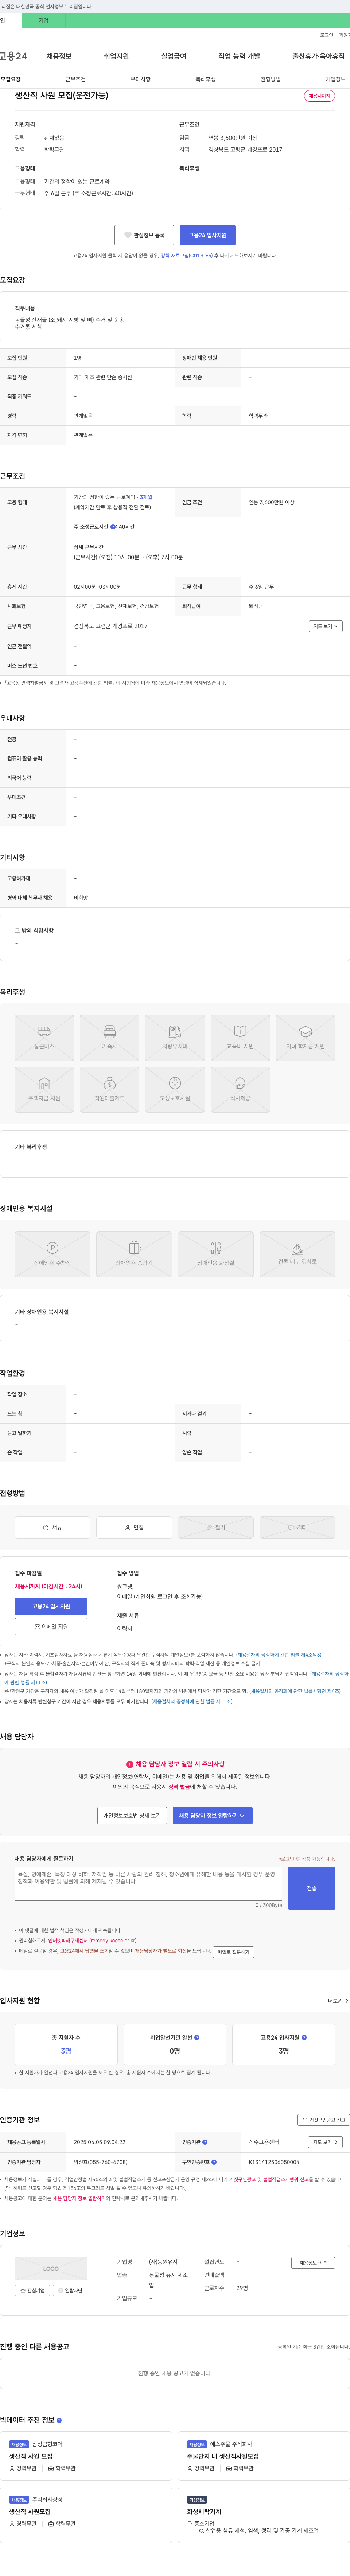Click 채용정보 더보기 button in 기업정보
This screenshot has height=2576, width=350.
(x=313, y=2262)
